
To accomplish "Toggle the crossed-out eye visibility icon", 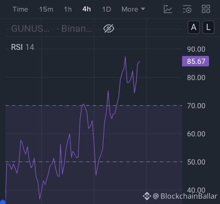I will point(109,29).
